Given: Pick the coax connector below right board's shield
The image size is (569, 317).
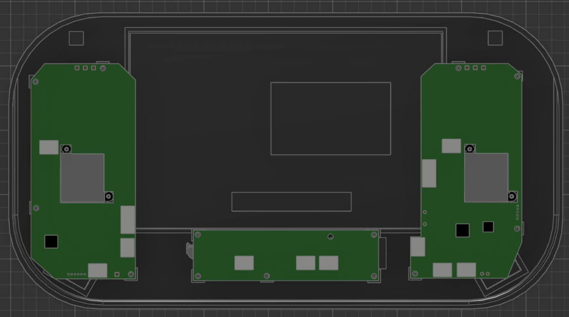Looking at the screenshot, I should 512,197.
